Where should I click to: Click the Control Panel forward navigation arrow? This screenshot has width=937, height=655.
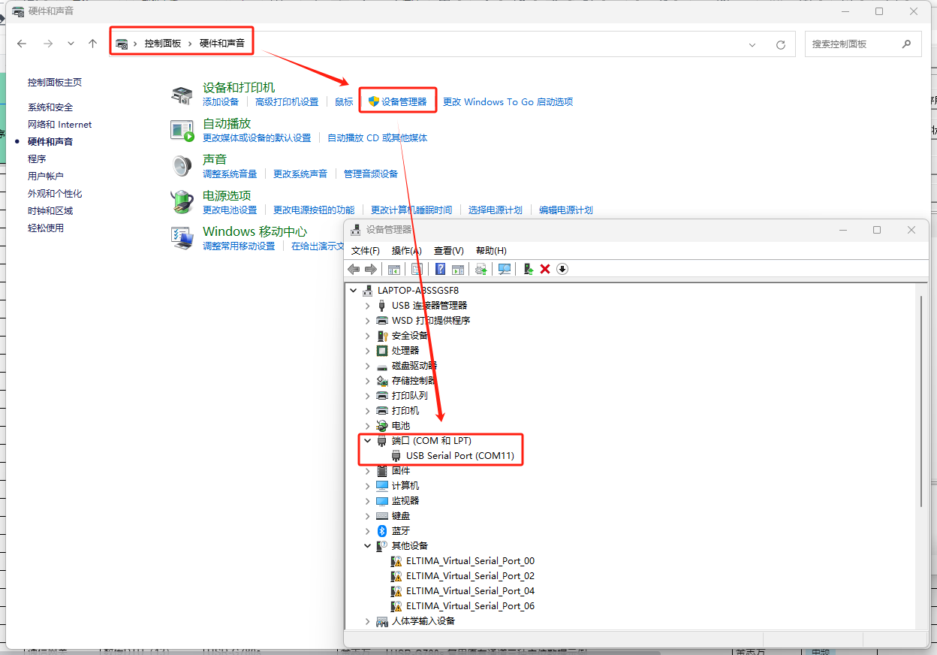pos(48,44)
